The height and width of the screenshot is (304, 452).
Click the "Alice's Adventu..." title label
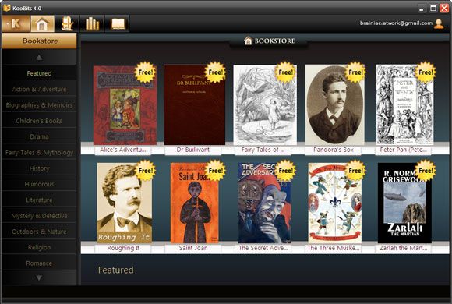123,150
